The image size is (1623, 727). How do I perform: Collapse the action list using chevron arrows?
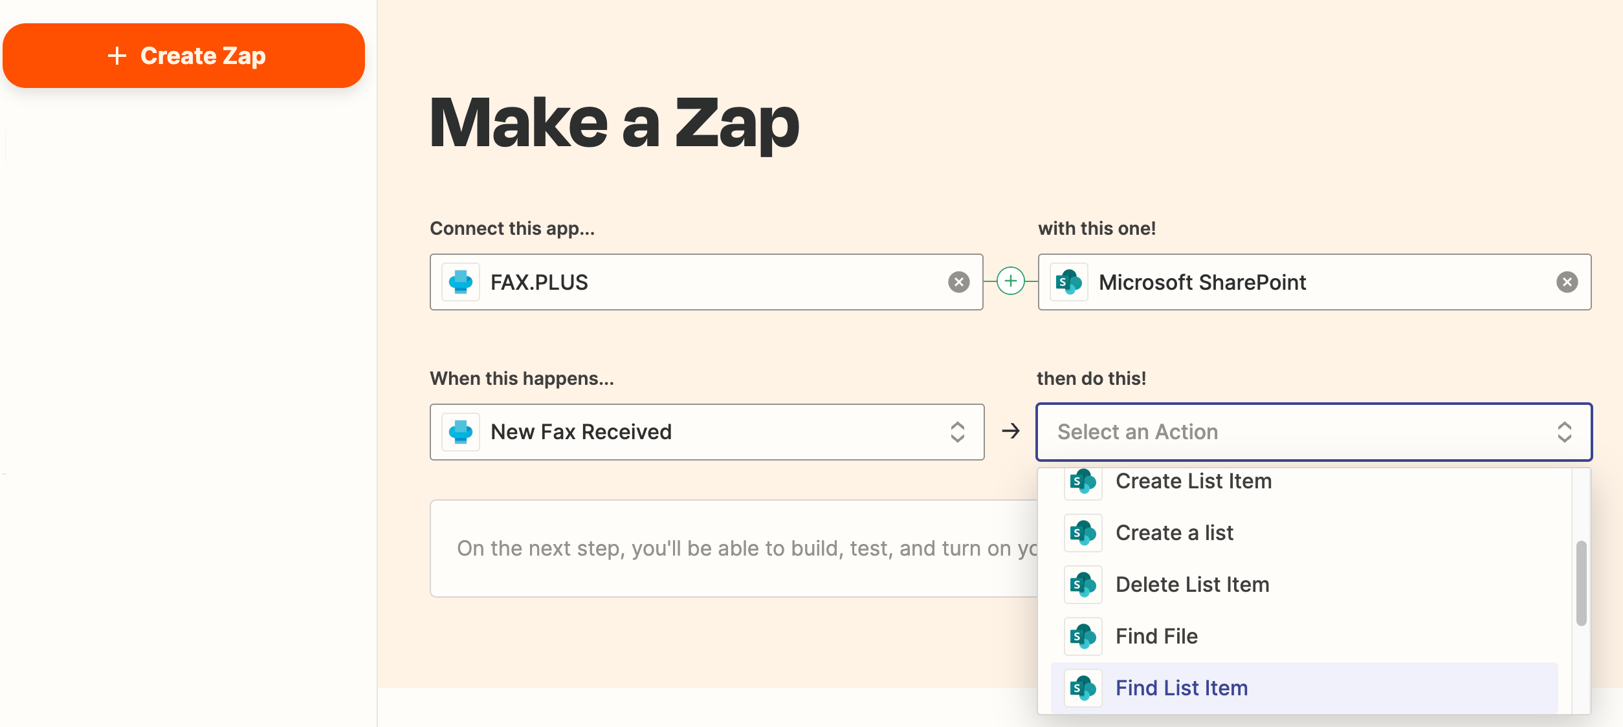[x=1565, y=432]
